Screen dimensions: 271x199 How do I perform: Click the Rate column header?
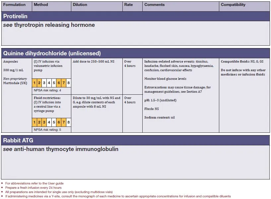[129, 5]
